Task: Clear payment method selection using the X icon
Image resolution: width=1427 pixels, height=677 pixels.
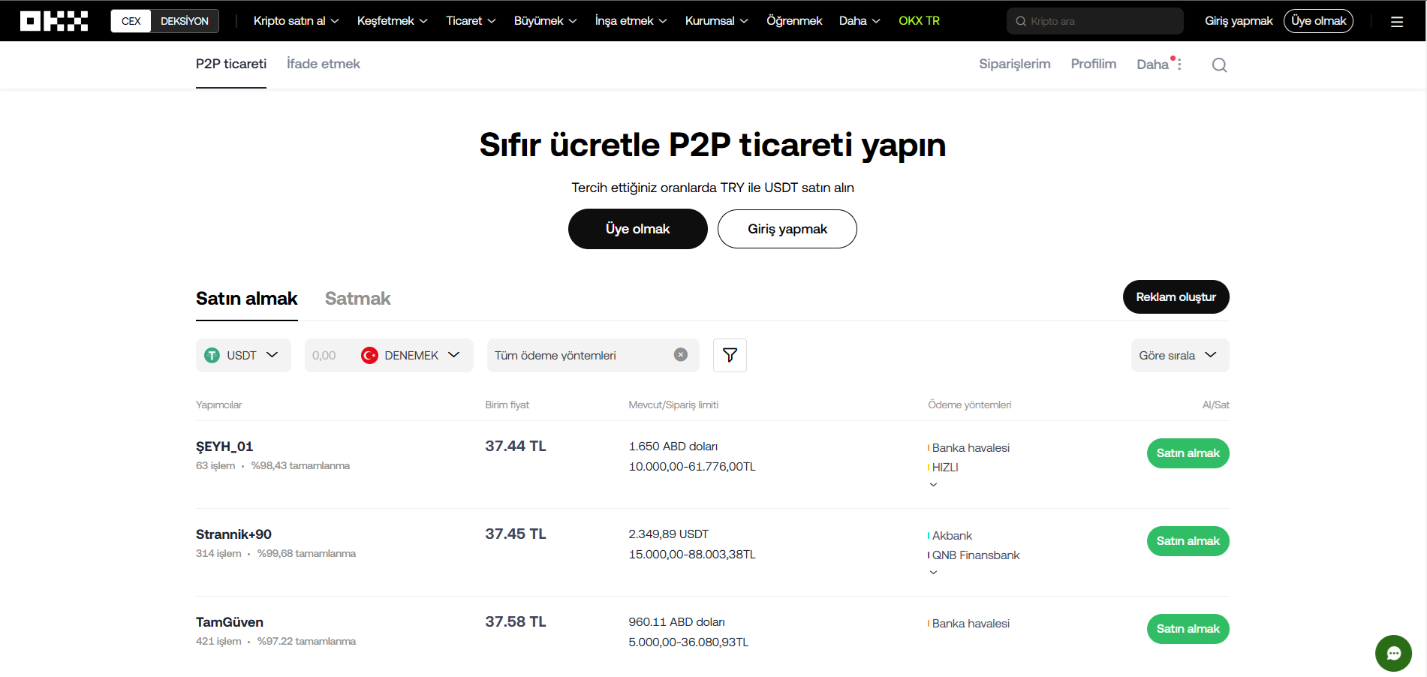Action: 680,354
